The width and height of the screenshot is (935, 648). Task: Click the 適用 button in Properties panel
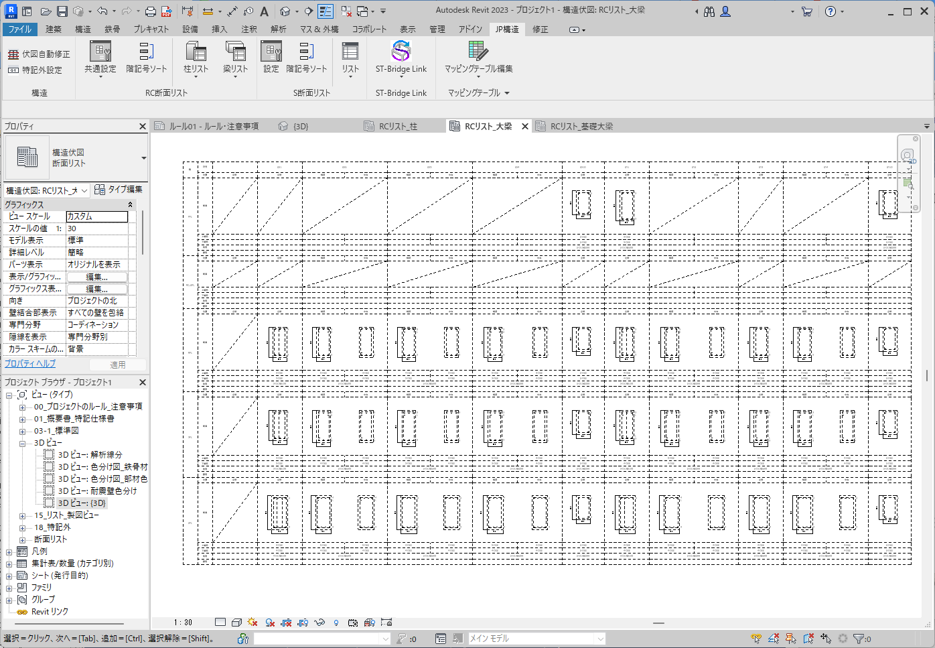pos(118,365)
